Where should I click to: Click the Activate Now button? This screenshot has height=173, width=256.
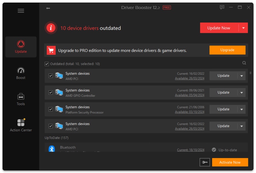click(x=230, y=162)
